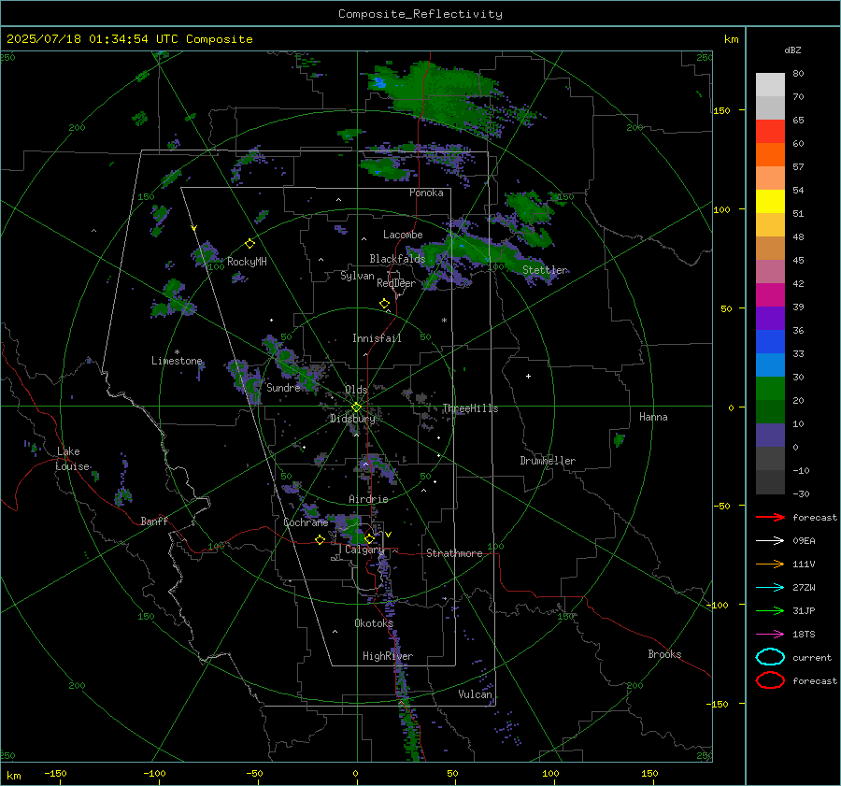Click the dBZ scale heading

coord(792,50)
